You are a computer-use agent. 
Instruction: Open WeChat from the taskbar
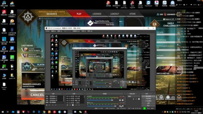click(x=80, y=112)
